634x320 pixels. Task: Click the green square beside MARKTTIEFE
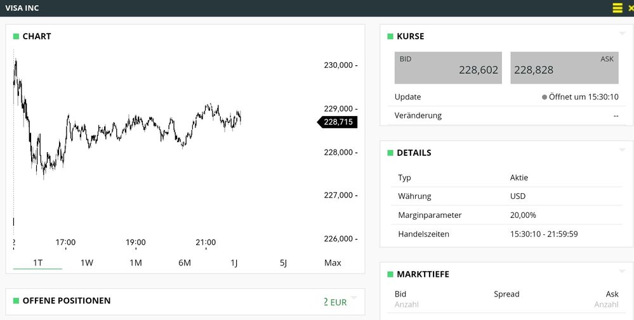[390, 274]
